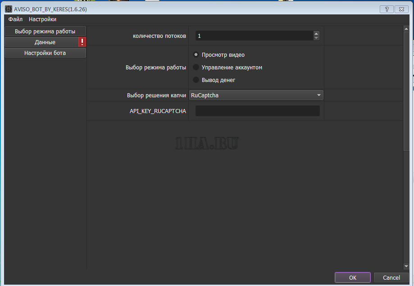414x286 pixels.
Task: Click the scrollbar up arrow
Action: [x=406, y=29]
